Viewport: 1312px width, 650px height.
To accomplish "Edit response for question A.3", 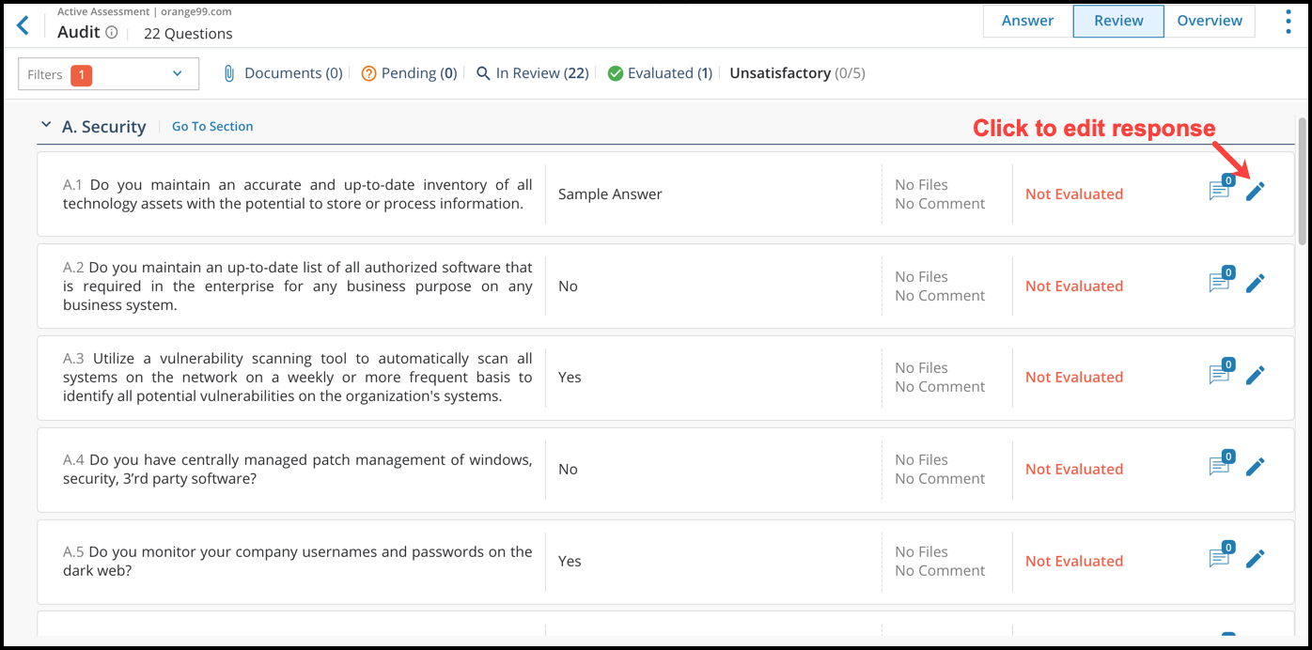I will coord(1256,375).
